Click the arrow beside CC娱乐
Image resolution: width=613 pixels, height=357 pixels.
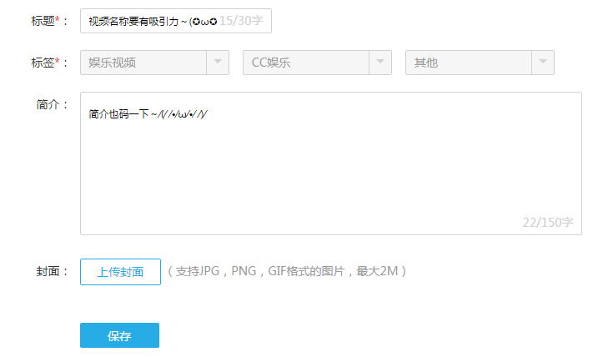coord(380,62)
